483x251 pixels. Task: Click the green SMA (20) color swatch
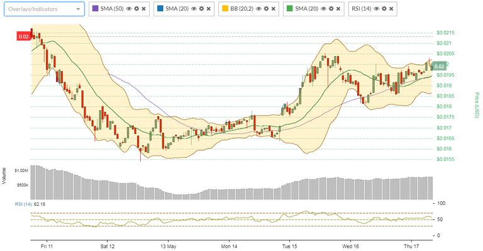(x=289, y=9)
